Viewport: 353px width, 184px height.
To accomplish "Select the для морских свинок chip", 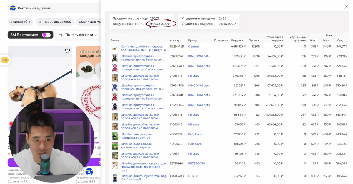I will 54,22.
